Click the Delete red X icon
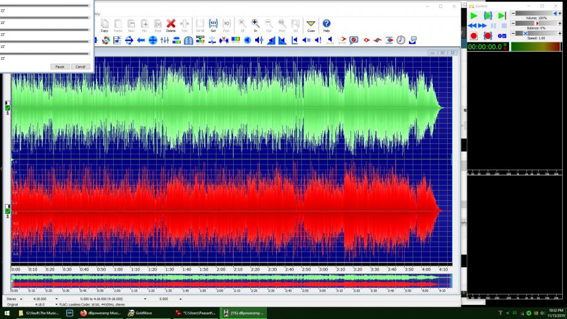567x319 pixels. (x=171, y=25)
